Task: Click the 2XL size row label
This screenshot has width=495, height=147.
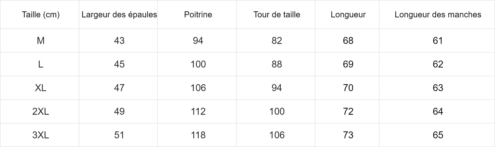Action: point(41,111)
